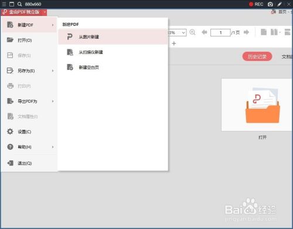Expand the 导出PDF为 submenu arrow
The image size is (293, 229).
(x=53, y=101)
